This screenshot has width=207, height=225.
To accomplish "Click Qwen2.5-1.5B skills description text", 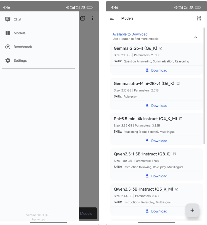I will 153,167.
